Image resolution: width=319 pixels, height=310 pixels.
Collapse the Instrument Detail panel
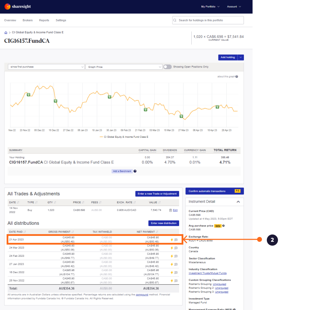[238, 201]
